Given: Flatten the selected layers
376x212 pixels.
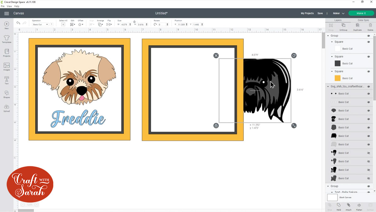Looking at the screenshot, I should tap(359, 206).
